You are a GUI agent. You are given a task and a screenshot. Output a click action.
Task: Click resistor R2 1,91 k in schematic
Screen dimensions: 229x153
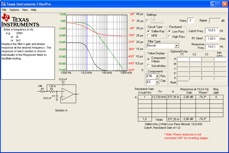[x=52, y=91]
